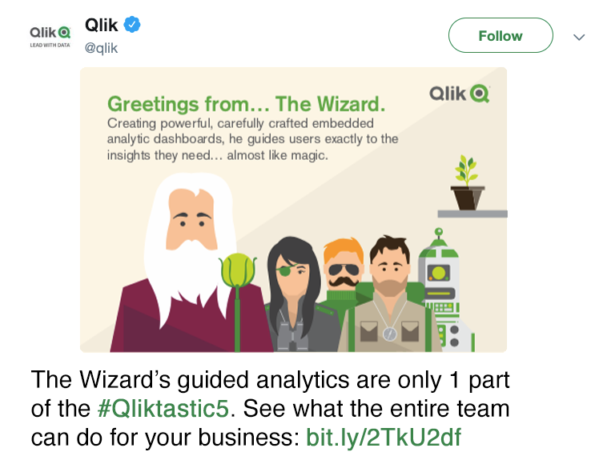
Task: Click the 'LEAD WITH DATA' tagline
Action: coord(50,46)
